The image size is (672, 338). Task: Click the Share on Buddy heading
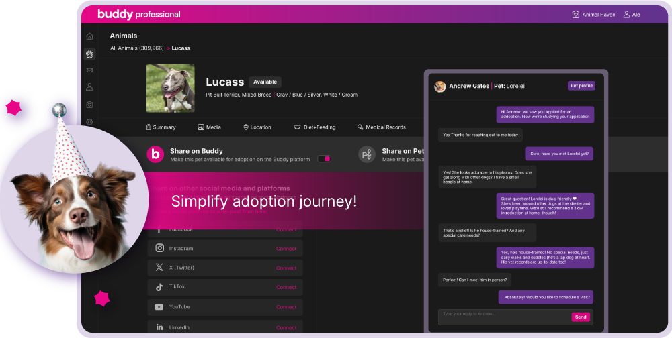(196, 151)
